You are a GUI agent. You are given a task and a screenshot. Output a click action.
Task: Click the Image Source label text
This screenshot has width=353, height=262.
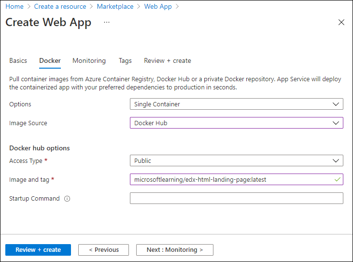28,123
